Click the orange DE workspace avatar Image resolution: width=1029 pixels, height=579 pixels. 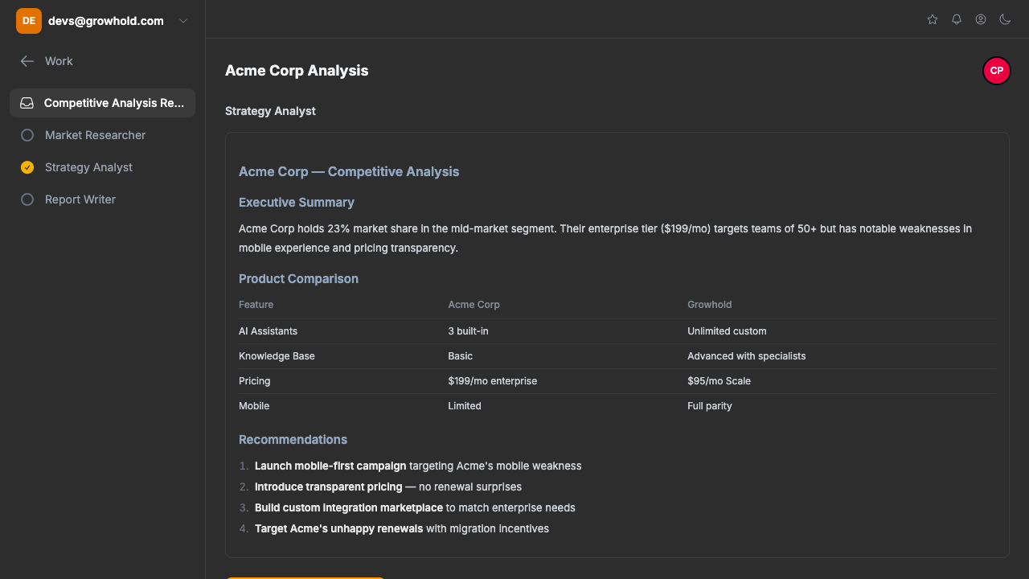point(29,21)
